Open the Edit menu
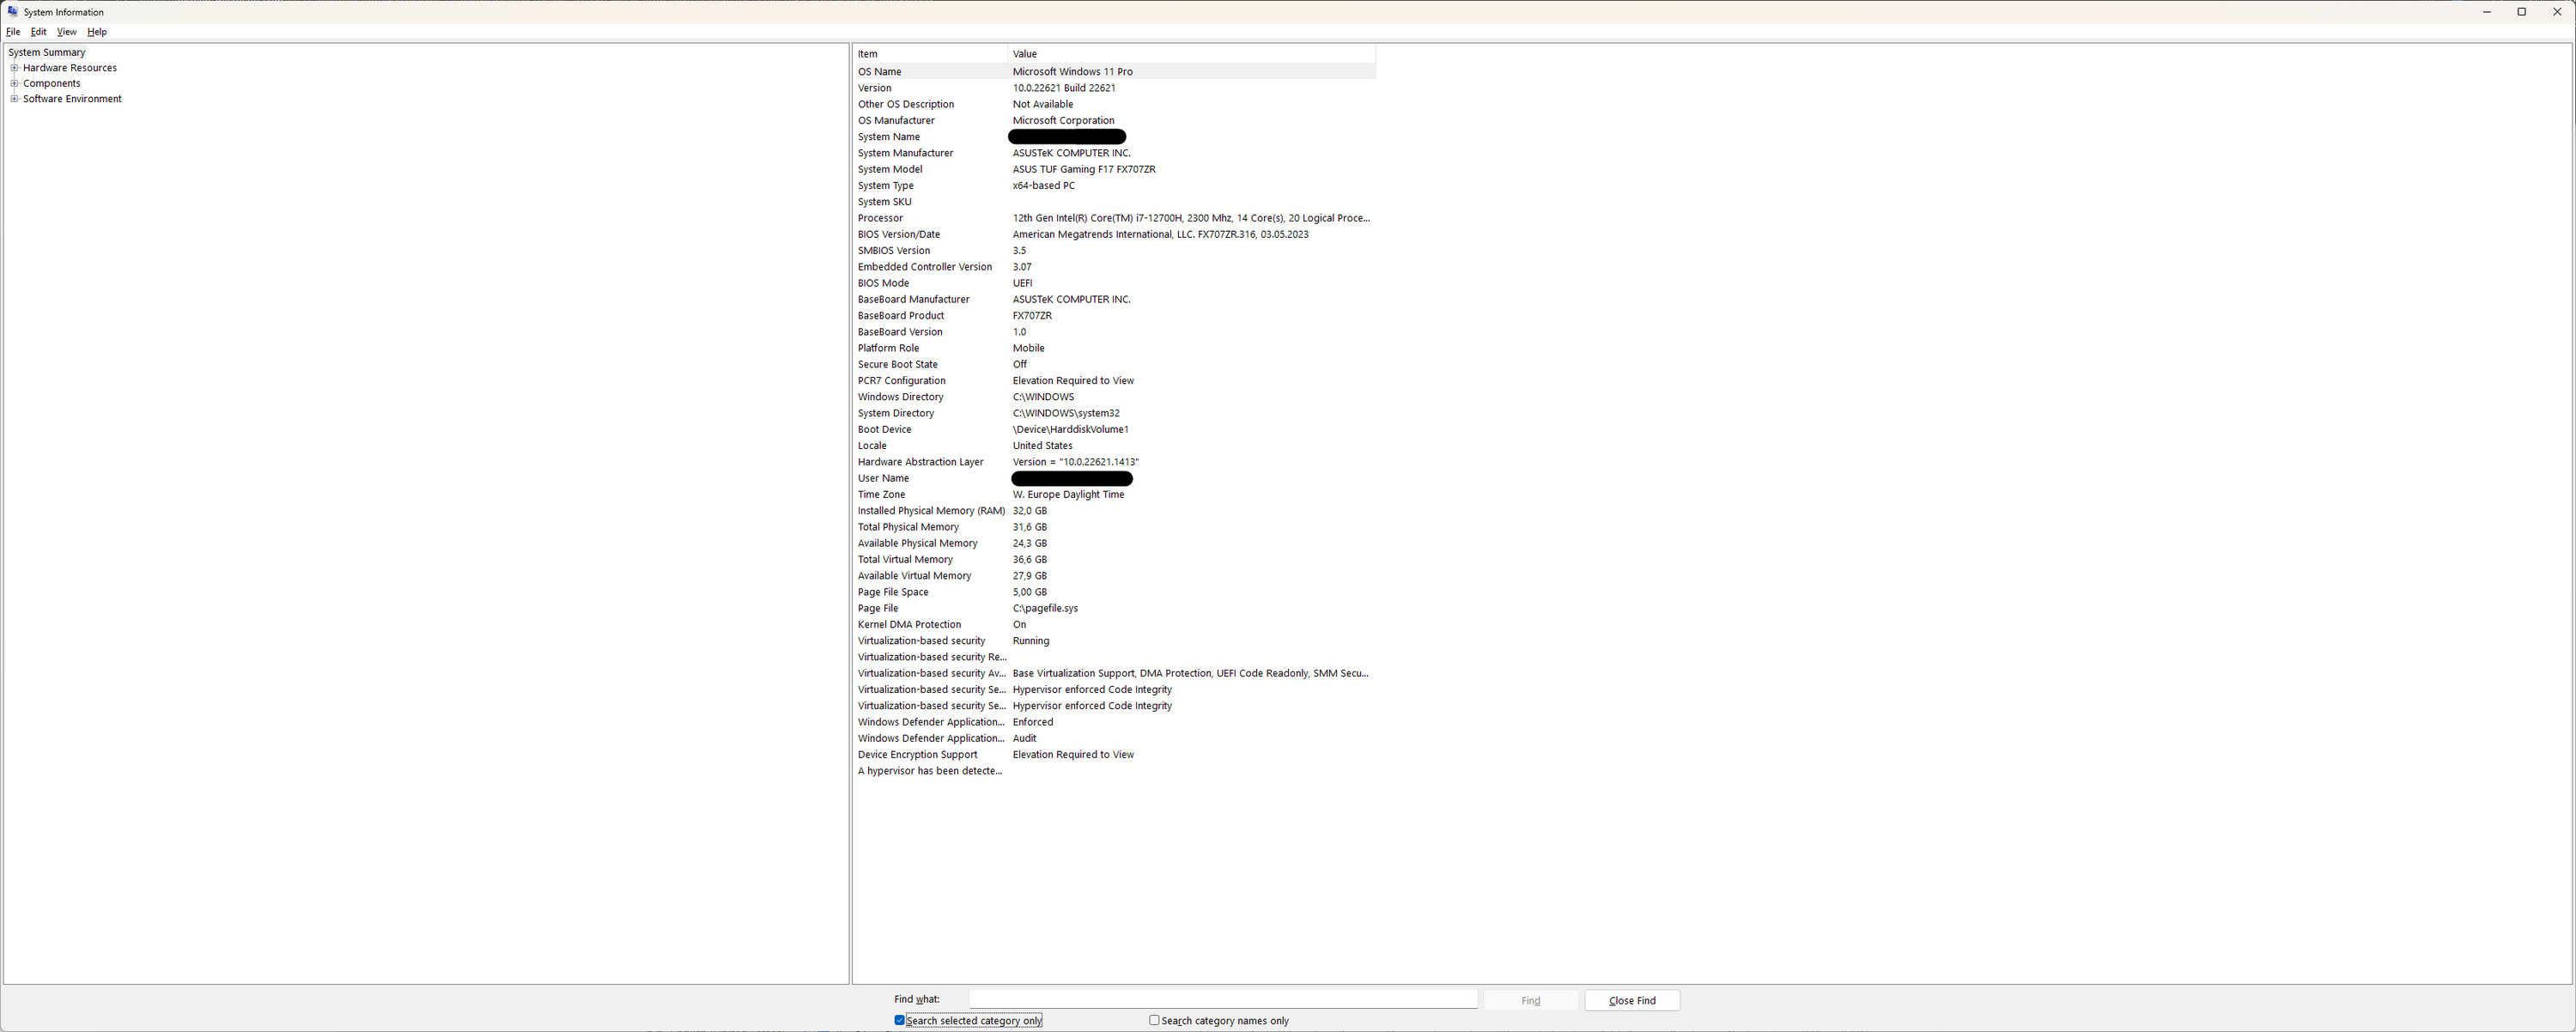Screen dimensions: 2576x1032 click(x=39, y=32)
